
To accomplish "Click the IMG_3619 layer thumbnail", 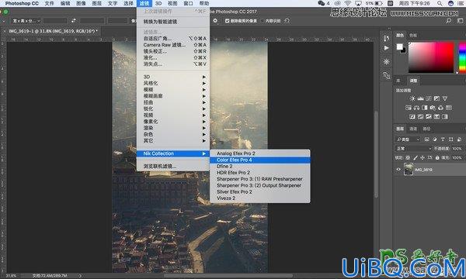I will [409, 170].
